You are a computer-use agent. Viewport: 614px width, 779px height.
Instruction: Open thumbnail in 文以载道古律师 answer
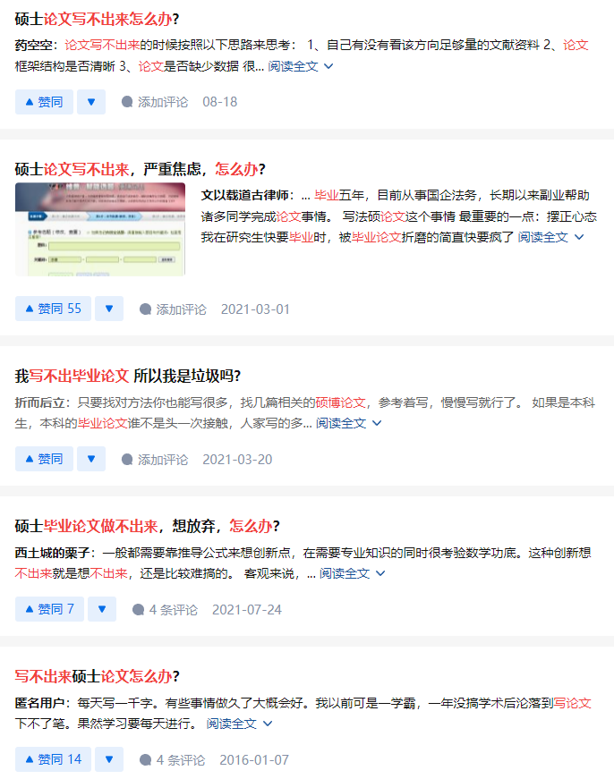(x=100, y=229)
